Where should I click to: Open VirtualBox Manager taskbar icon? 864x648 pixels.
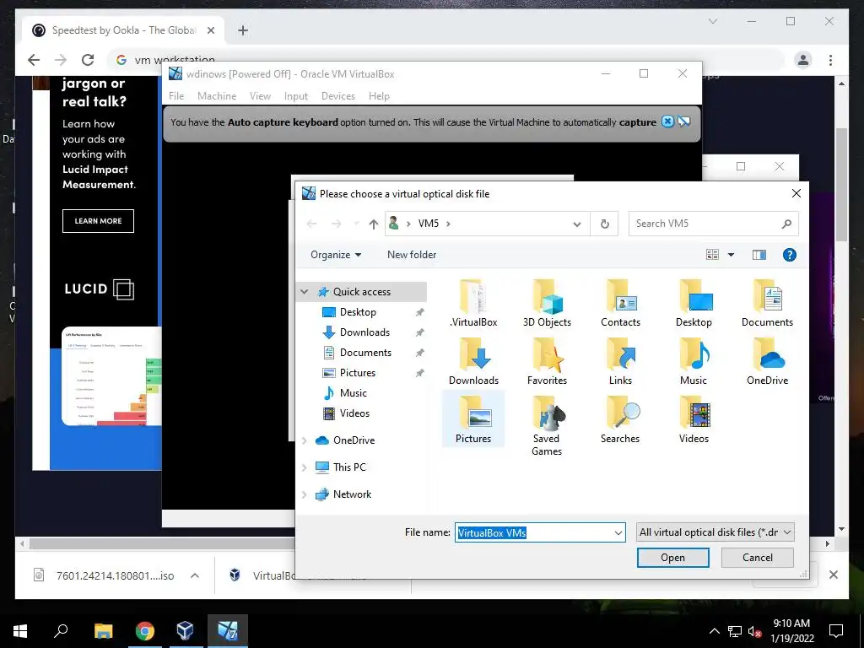pyautogui.click(x=186, y=631)
